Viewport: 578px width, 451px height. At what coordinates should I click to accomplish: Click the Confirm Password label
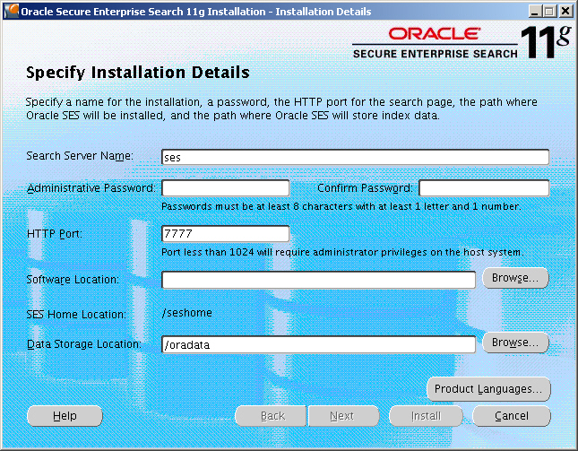click(365, 188)
